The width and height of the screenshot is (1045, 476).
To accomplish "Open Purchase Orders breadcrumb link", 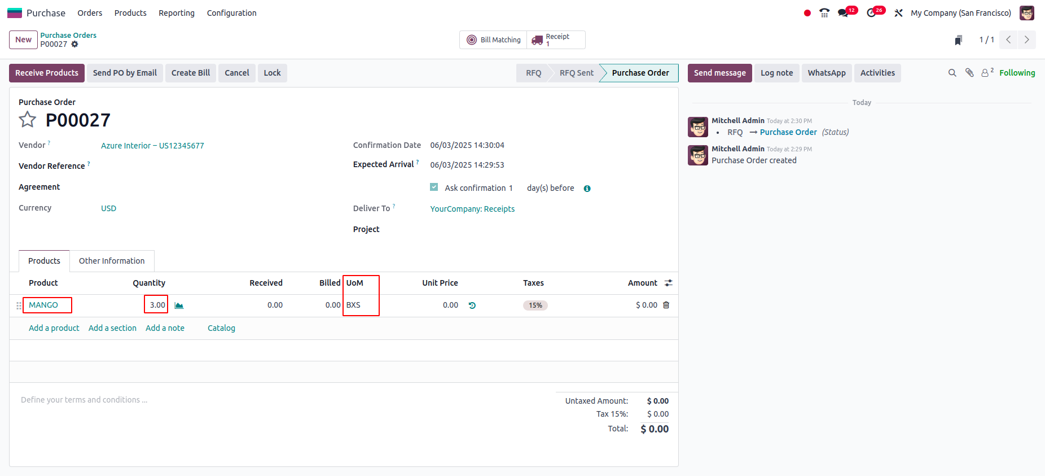I will pos(68,35).
